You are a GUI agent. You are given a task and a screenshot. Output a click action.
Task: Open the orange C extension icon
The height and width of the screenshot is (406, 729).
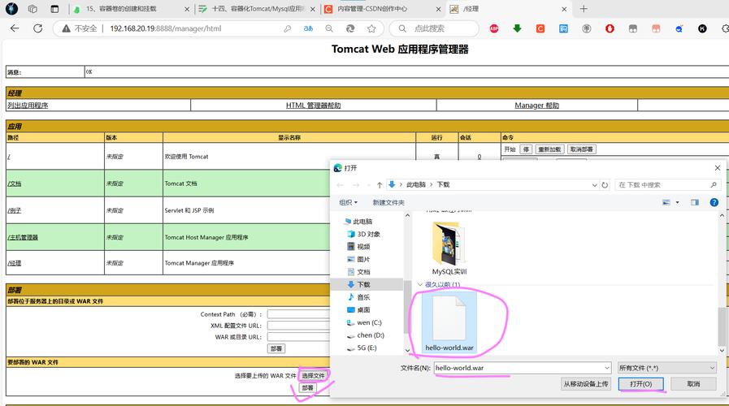pyautogui.click(x=540, y=28)
